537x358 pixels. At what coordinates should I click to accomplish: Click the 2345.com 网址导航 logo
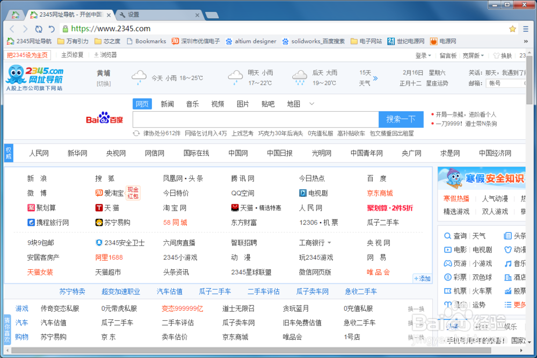[34, 78]
